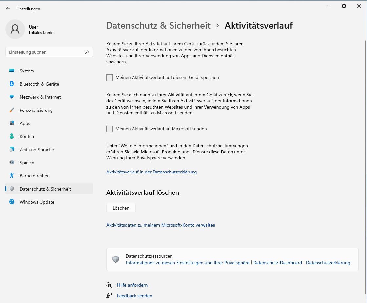Viewport: 367px width, 303px height.
Task: Go to Datenschutz & Sicherheit breadcrumb
Action: coord(158,26)
